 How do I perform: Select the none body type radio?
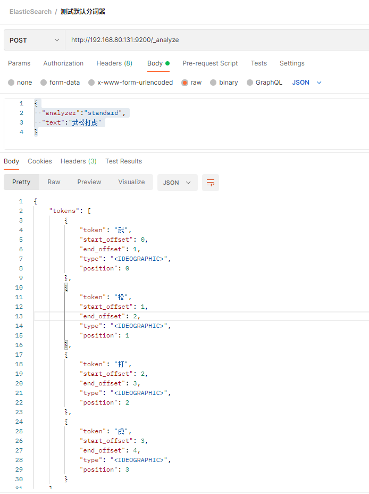coord(11,83)
